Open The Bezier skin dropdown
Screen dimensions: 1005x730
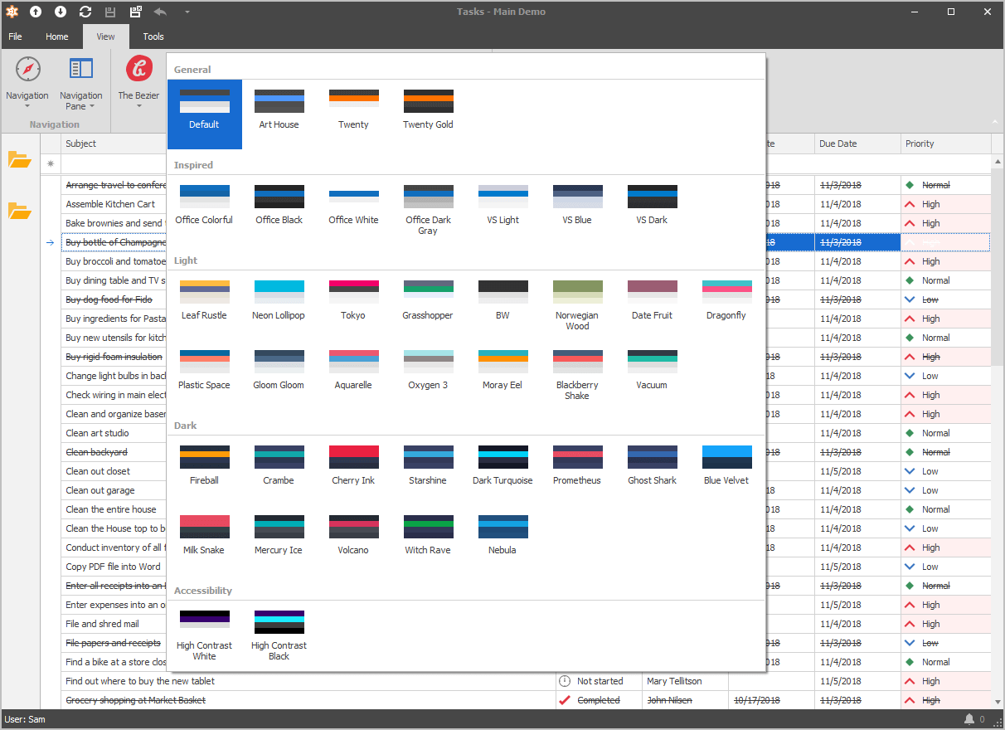click(x=139, y=83)
